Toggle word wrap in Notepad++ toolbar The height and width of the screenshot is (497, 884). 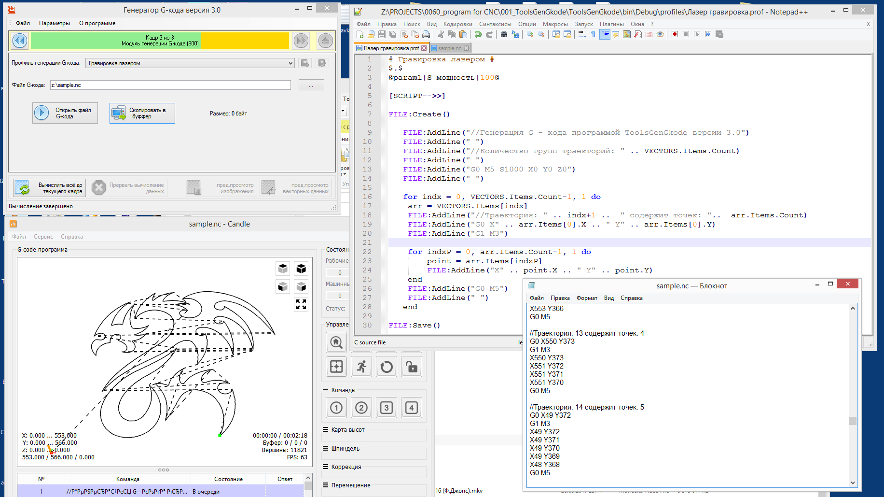[x=582, y=34]
